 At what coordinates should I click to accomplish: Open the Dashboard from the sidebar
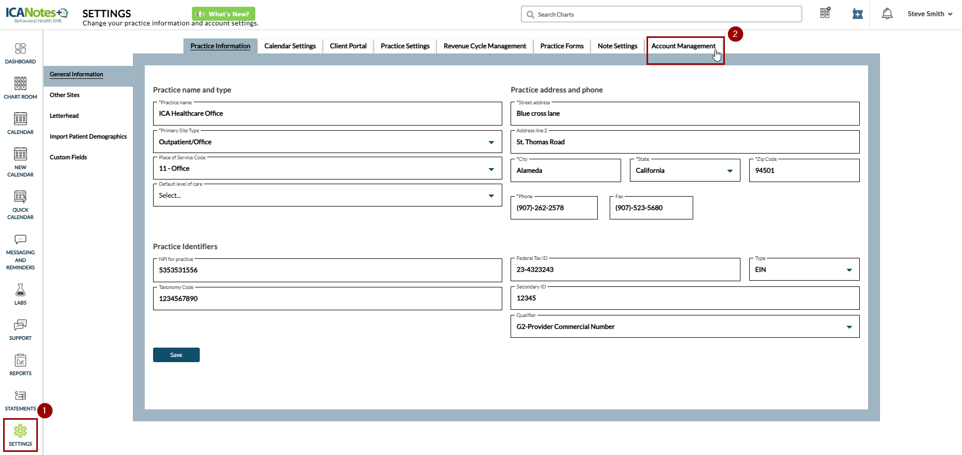[x=20, y=53]
